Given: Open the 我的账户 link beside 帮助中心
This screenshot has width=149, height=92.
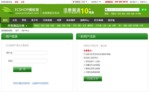Looking at the screenshot, I should click(133, 2).
